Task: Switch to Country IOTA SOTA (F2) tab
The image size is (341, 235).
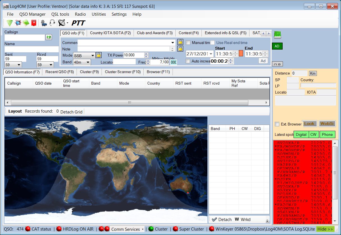Action: tap(110, 33)
